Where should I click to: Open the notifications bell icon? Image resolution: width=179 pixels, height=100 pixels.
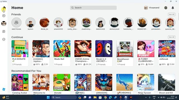pyautogui.click(x=173, y=8)
